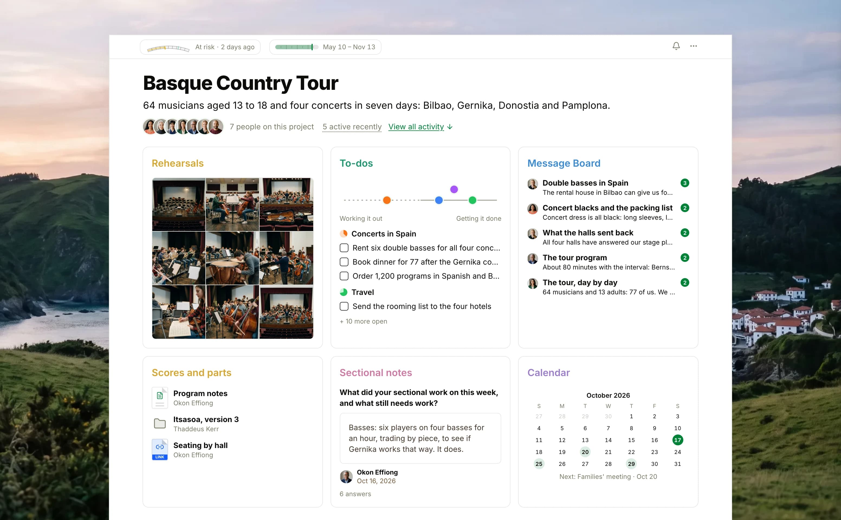
Task: Open the notifications bell
Action: 676,46
